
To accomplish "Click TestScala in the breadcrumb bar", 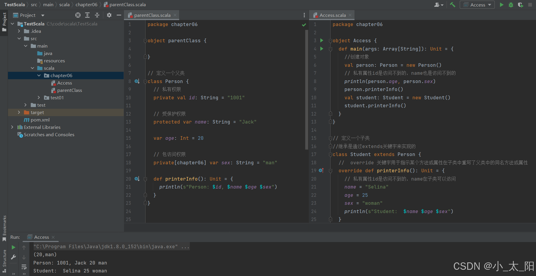I will [x=14, y=5].
